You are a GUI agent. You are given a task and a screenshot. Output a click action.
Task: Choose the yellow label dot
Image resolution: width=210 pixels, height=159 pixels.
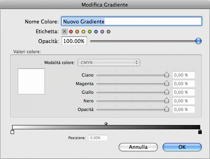coord(83,32)
